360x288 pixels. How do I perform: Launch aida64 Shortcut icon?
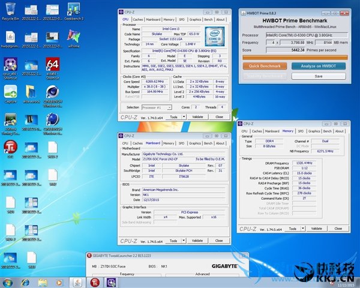[53, 68]
